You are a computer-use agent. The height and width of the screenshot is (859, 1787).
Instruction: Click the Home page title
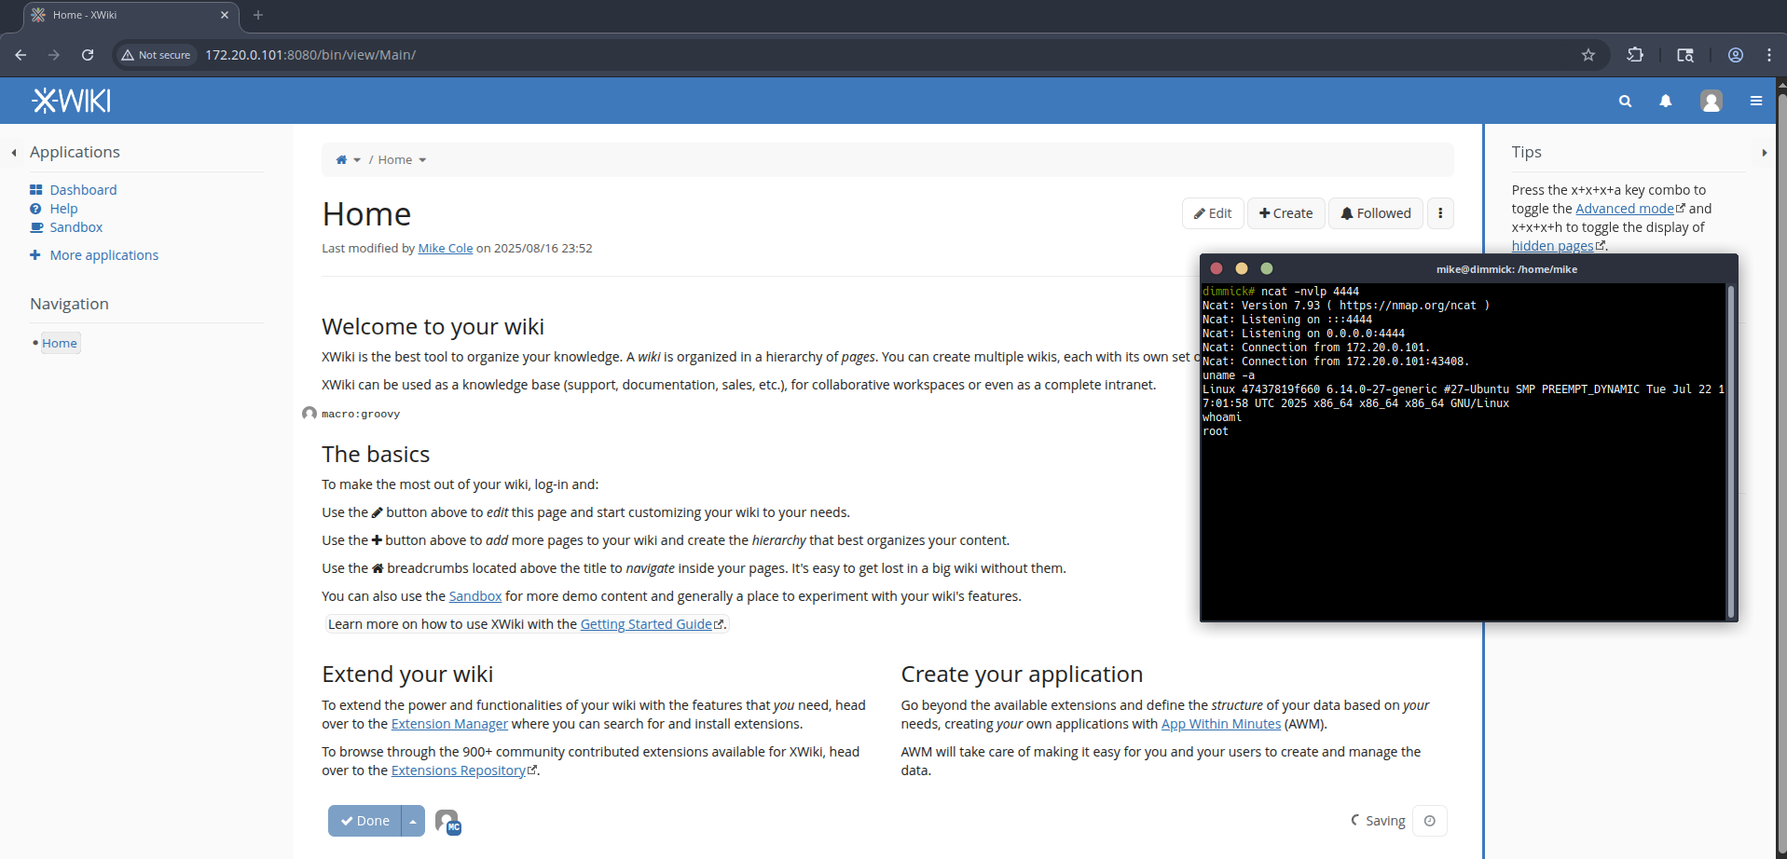tap(366, 214)
